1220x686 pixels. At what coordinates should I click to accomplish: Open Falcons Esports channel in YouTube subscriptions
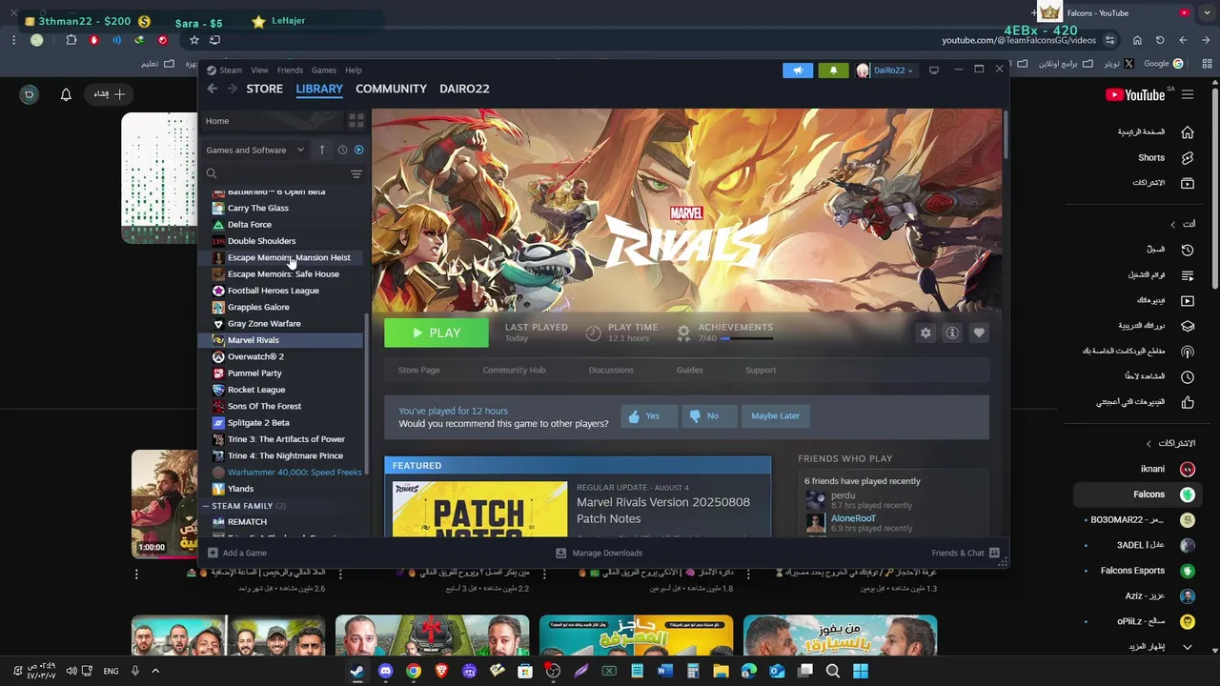click(x=1148, y=571)
